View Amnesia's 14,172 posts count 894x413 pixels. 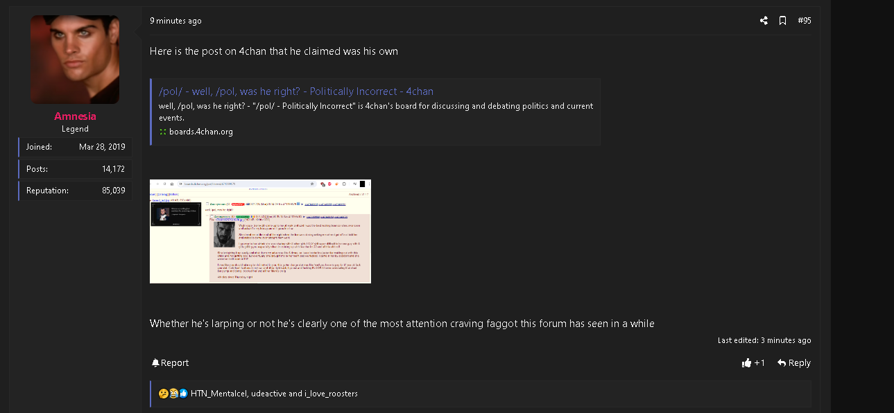[x=113, y=169]
